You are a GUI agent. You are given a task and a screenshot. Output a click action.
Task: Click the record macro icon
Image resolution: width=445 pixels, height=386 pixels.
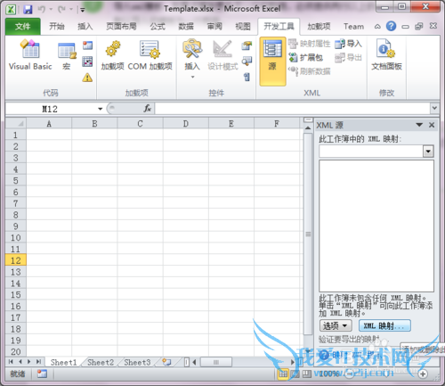pyautogui.click(x=87, y=45)
